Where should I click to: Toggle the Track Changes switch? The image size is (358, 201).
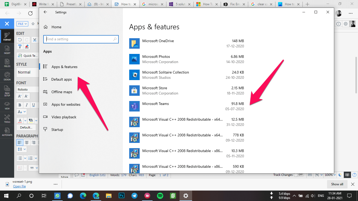coord(299,175)
